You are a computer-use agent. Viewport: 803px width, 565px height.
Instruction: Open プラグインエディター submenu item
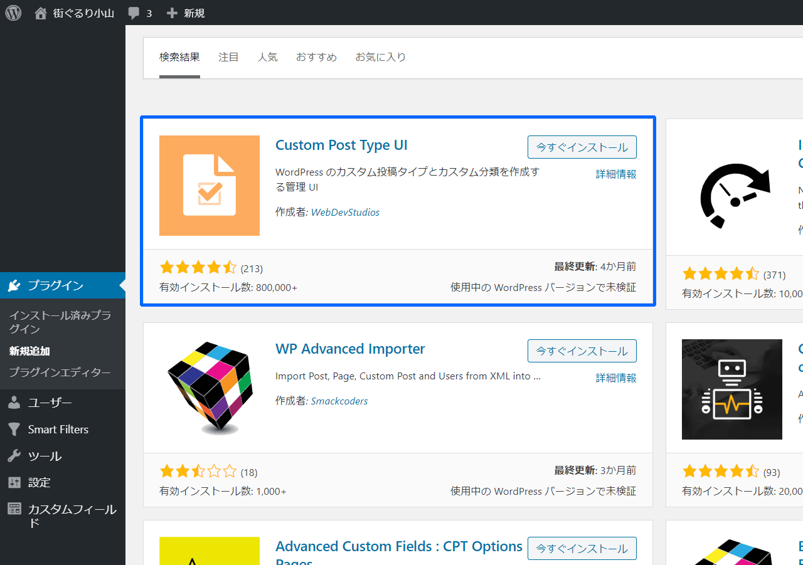pos(60,372)
